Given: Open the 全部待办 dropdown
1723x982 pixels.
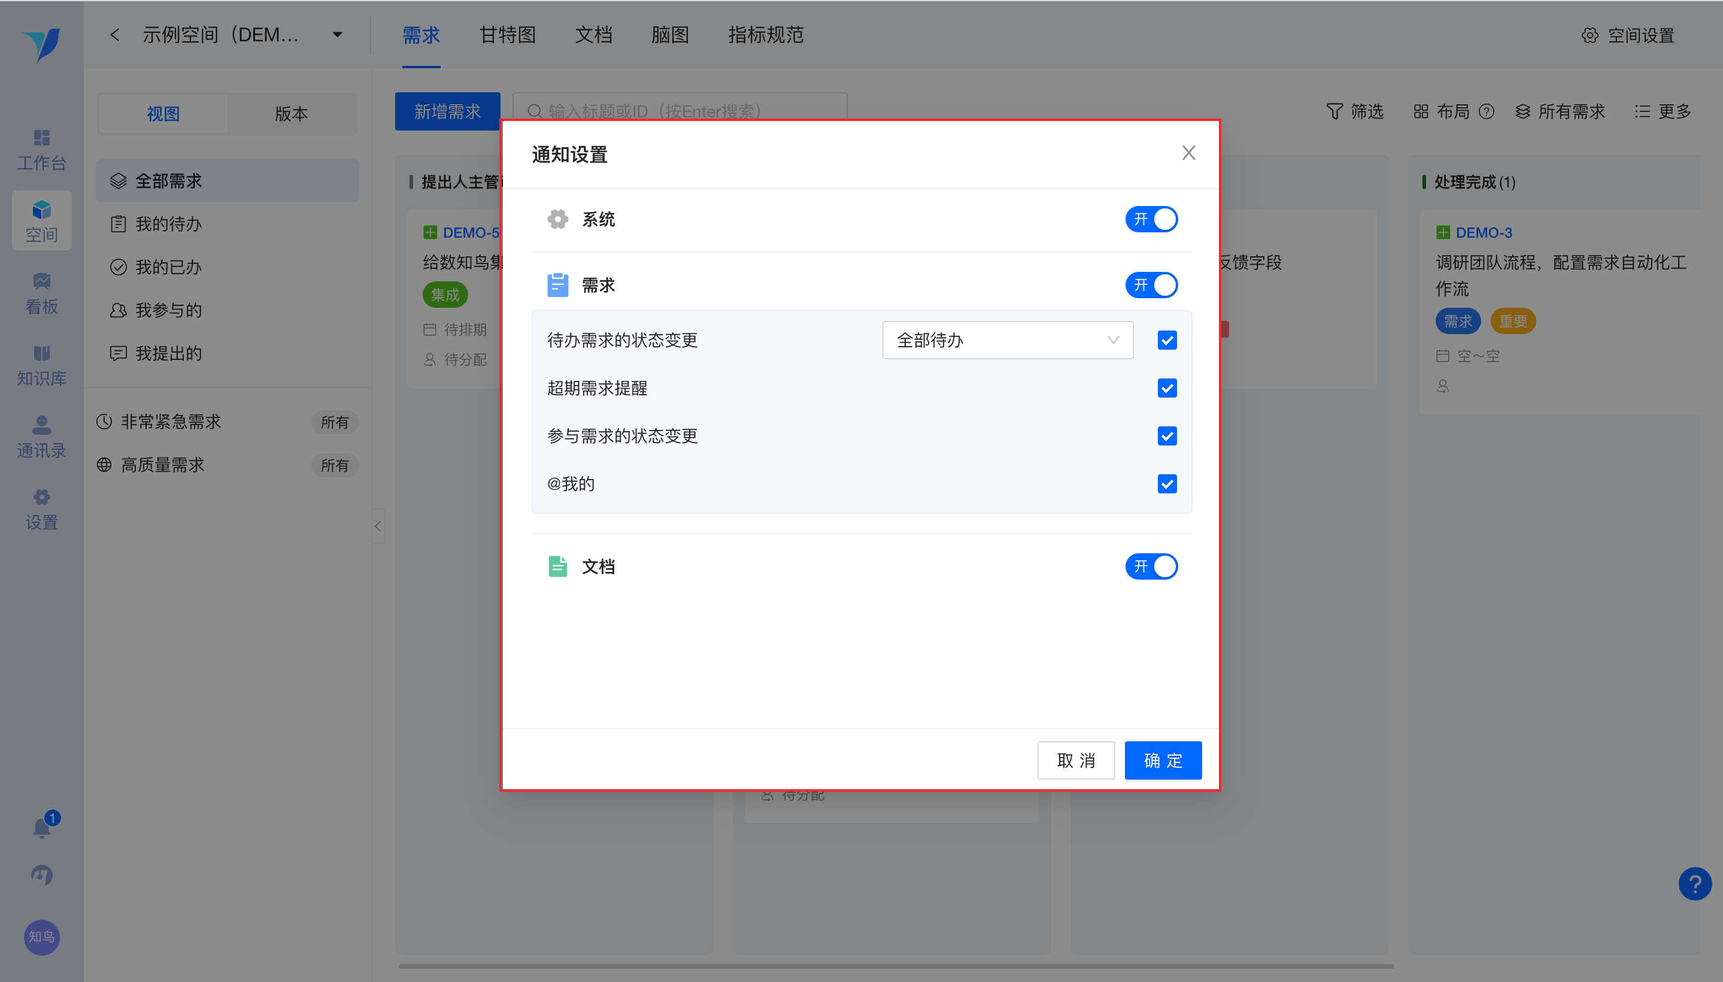Looking at the screenshot, I should click(x=1007, y=340).
